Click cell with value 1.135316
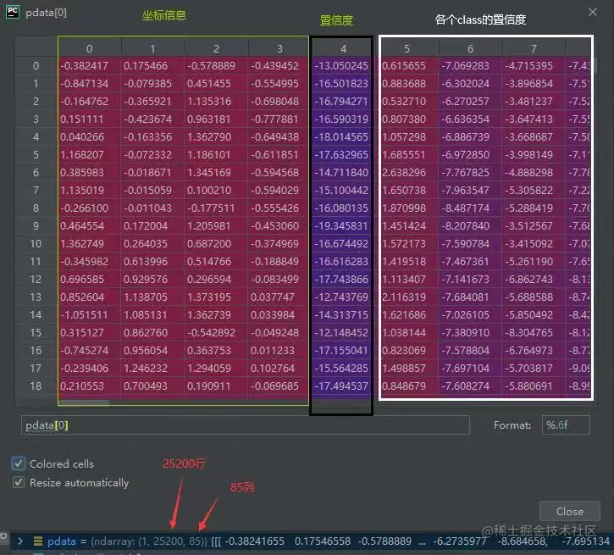Screen dimensions: 614x555 click(x=217, y=102)
